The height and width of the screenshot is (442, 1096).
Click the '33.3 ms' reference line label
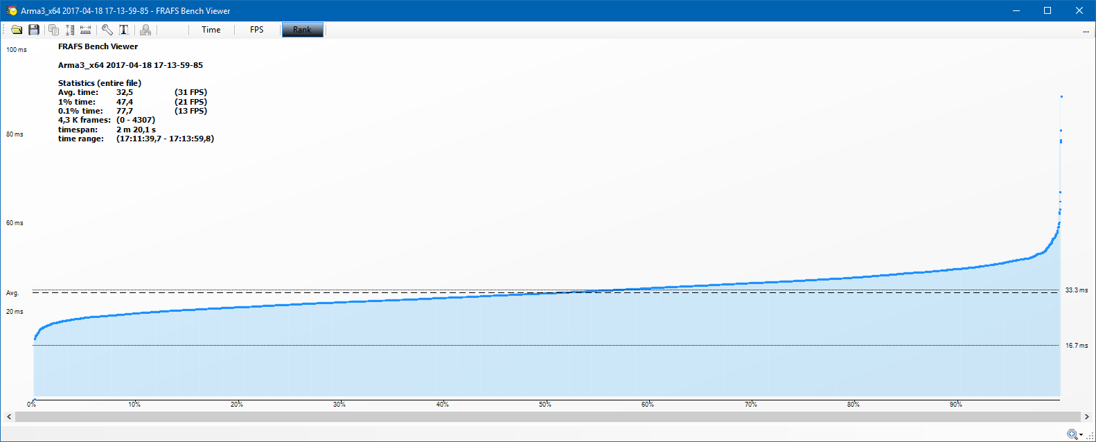[x=1077, y=290]
